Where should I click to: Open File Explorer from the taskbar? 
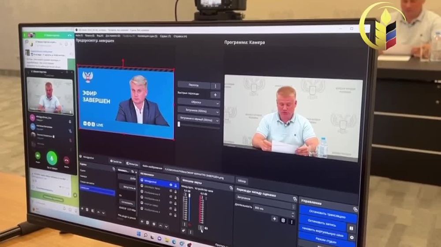[x=167, y=240]
